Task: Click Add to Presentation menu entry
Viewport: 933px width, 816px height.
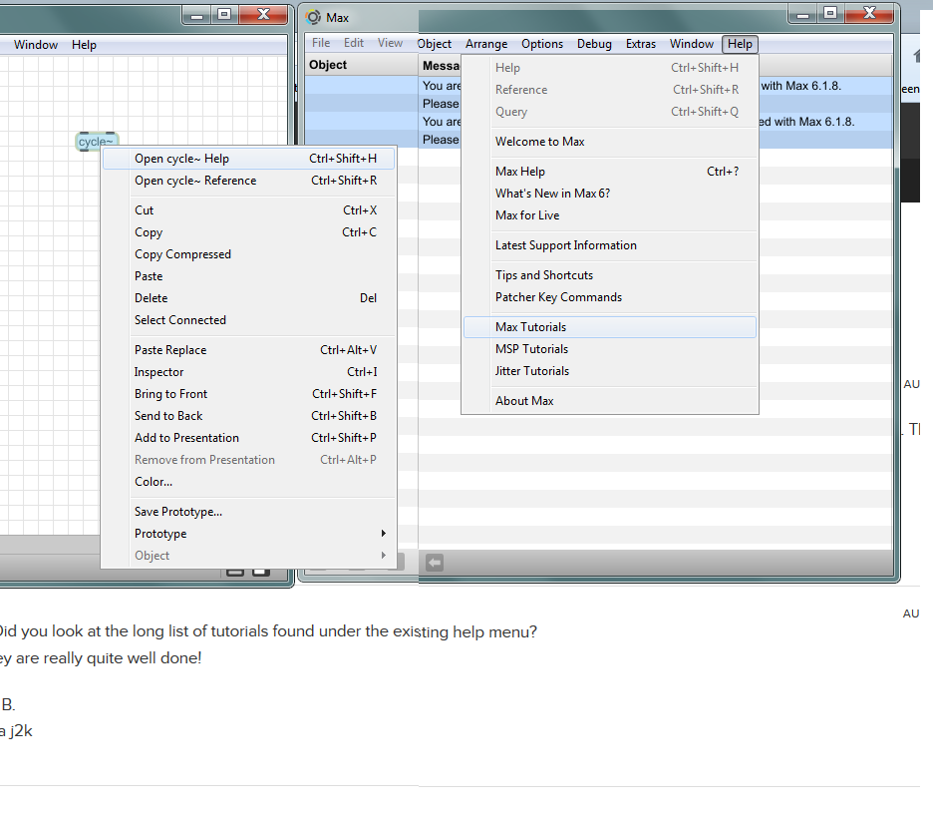Action: (x=186, y=438)
